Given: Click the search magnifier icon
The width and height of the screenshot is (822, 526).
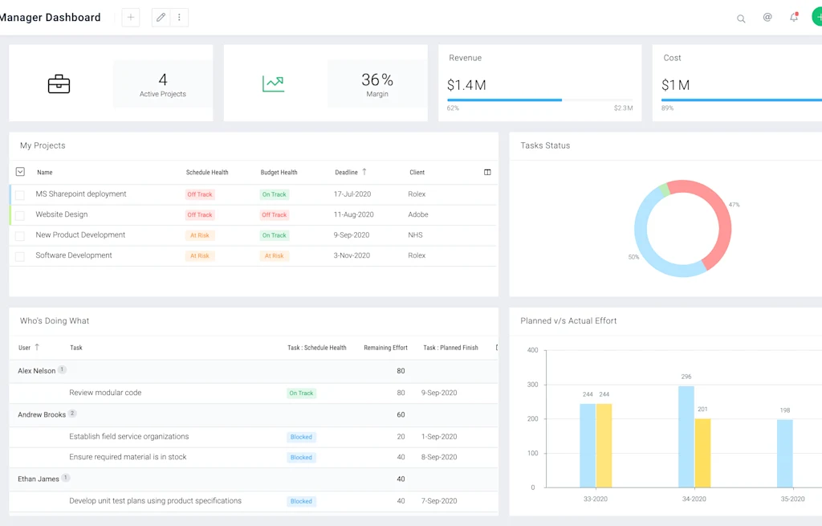Looking at the screenshot, I should 741,19.
